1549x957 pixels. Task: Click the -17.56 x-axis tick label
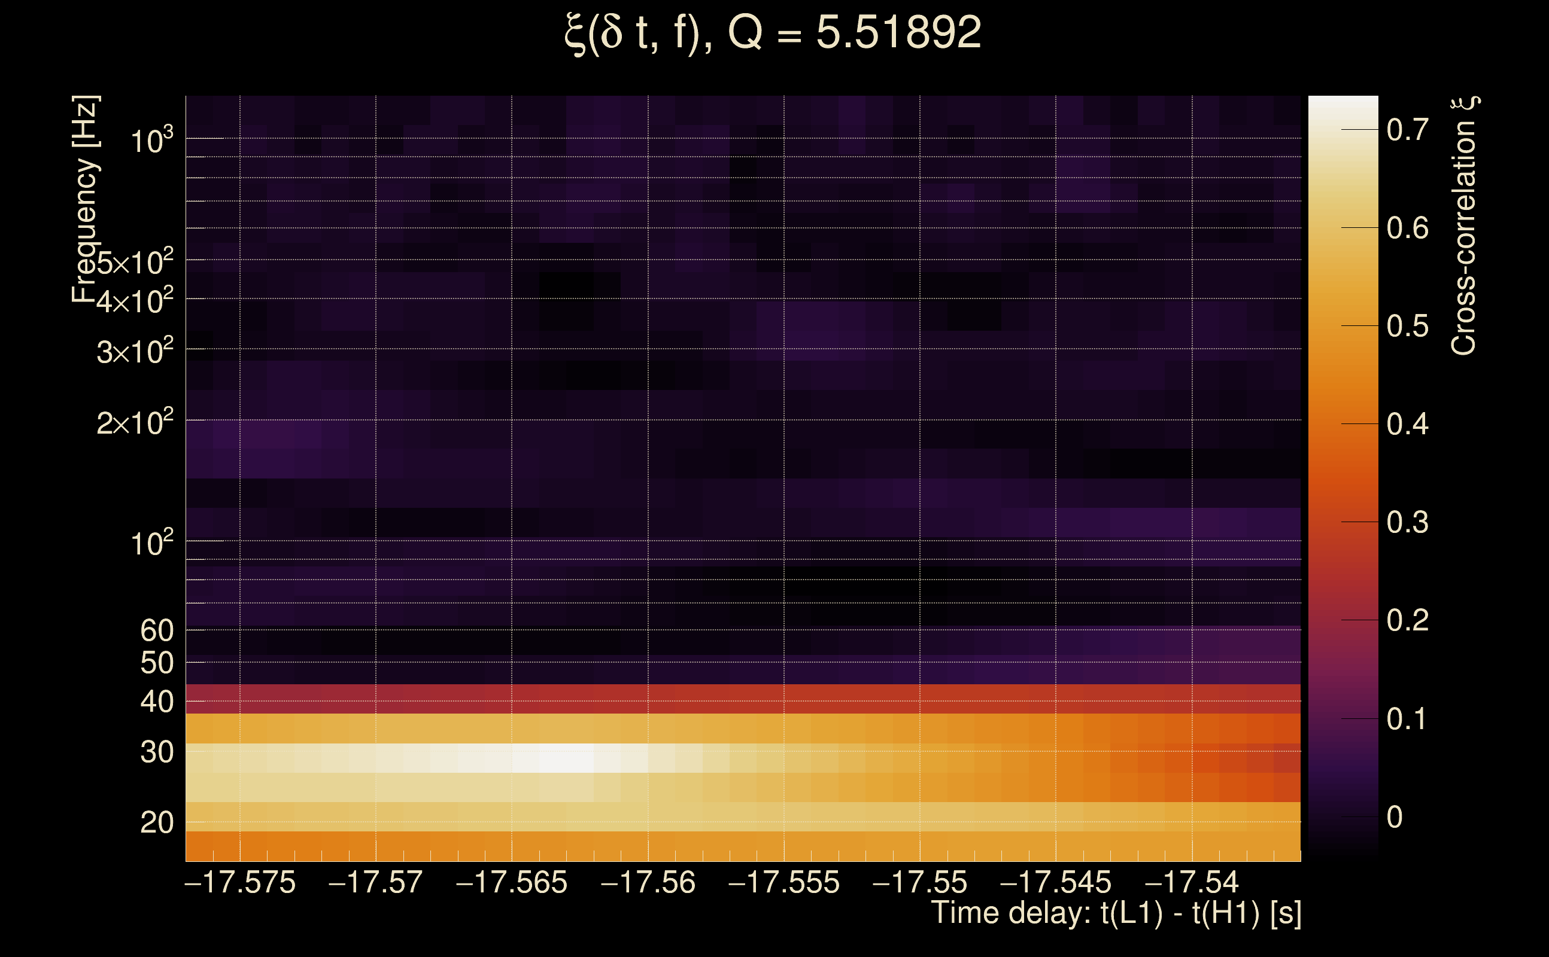(648, 882)
